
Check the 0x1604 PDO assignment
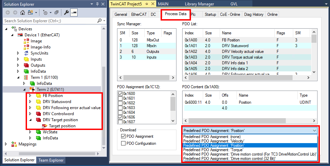pyautogui.click(x=120, y=112)
